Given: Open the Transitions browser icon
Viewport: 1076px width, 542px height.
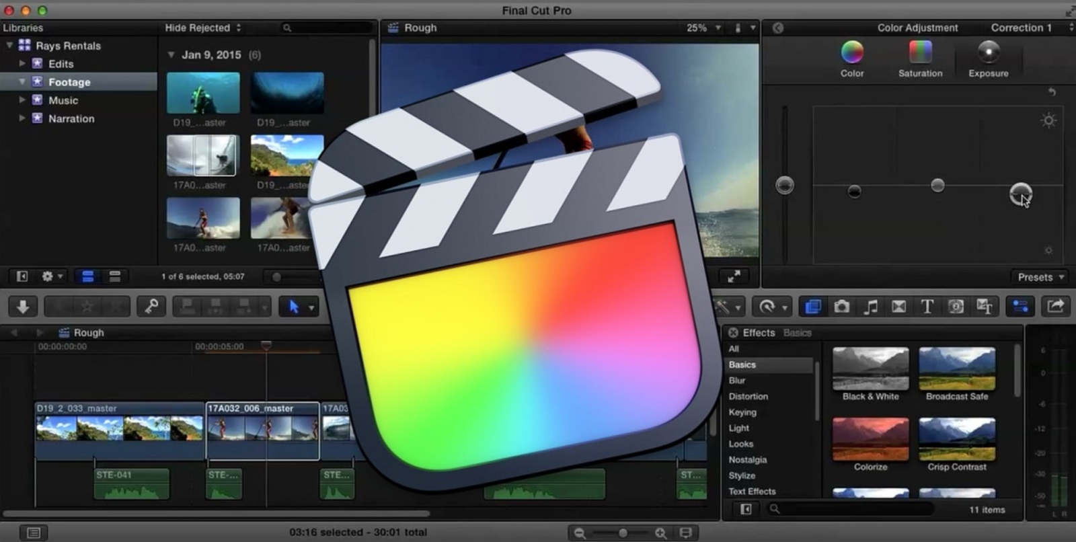Looking at the screenshot, I should click(x=898, y=307).
